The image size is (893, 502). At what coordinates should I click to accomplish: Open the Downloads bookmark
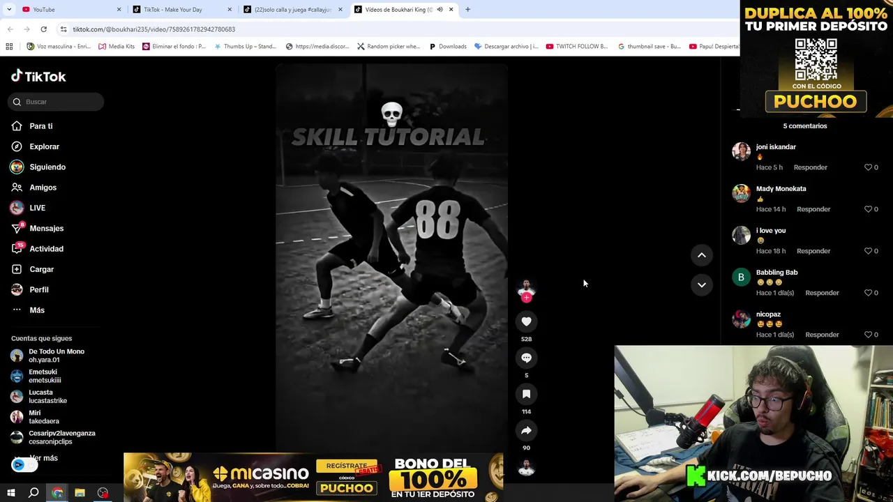point(447,46)
